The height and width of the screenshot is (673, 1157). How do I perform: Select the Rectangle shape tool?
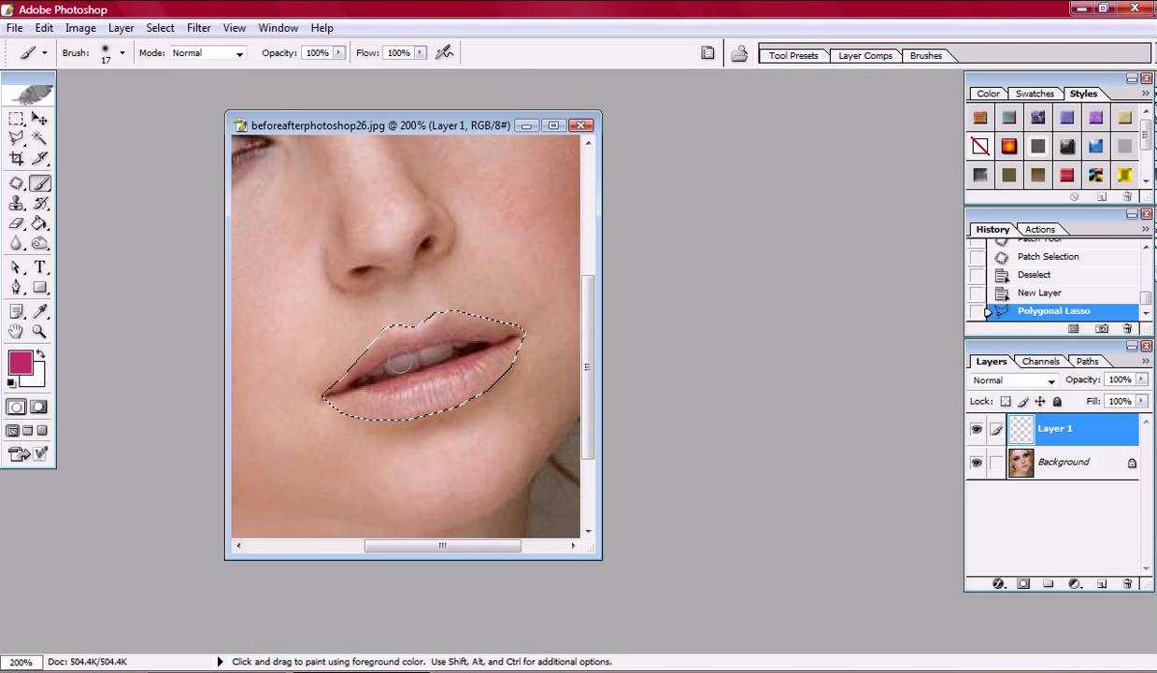tap(39, 288)
